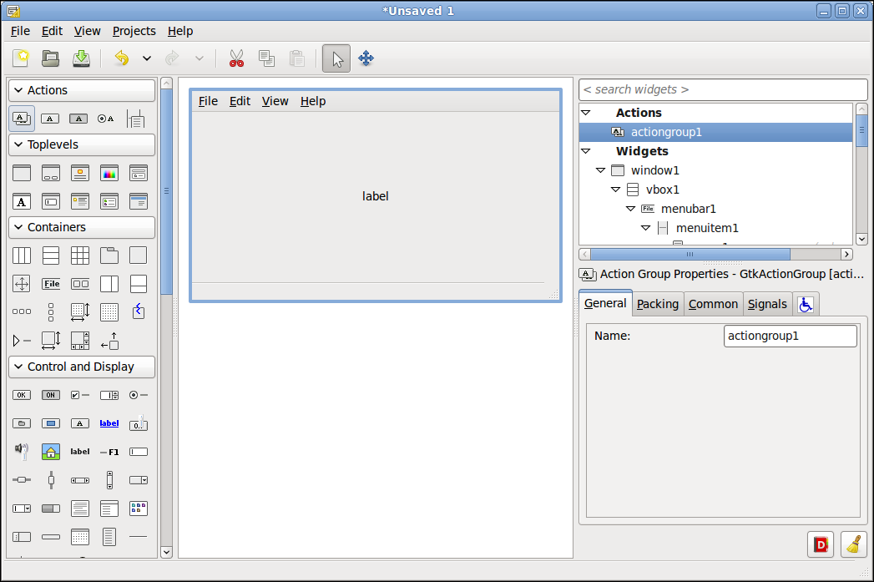Choose the Window toplevel widget
The width and height of the screenshot is (874, 582).
(x=22, y=174)
